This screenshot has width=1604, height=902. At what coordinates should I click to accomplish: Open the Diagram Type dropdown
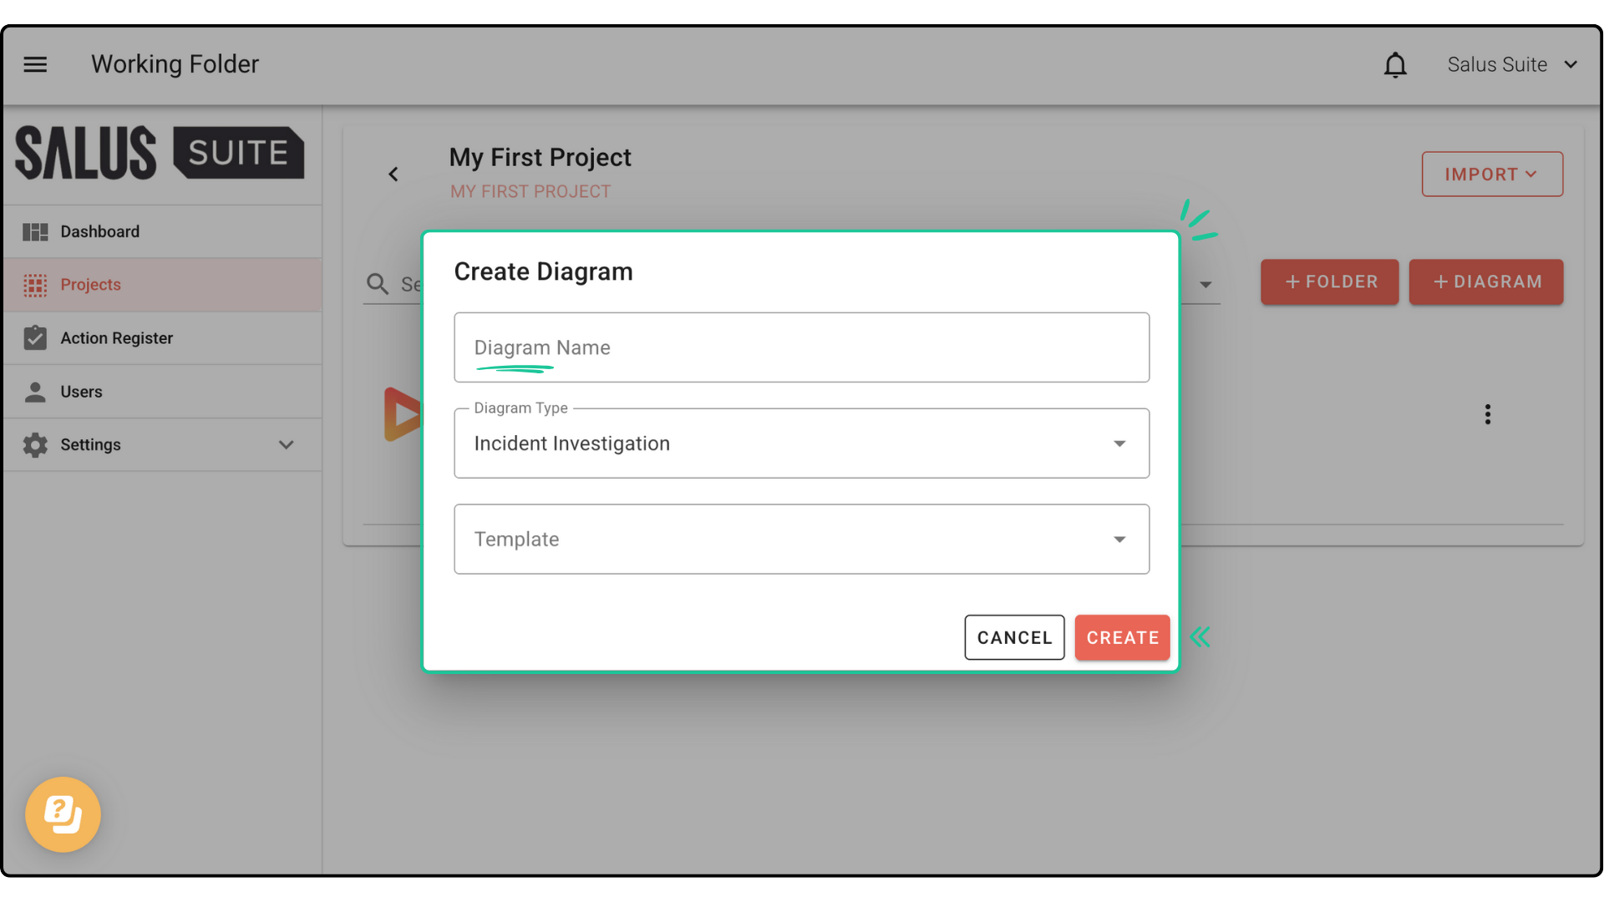point(800,443)
